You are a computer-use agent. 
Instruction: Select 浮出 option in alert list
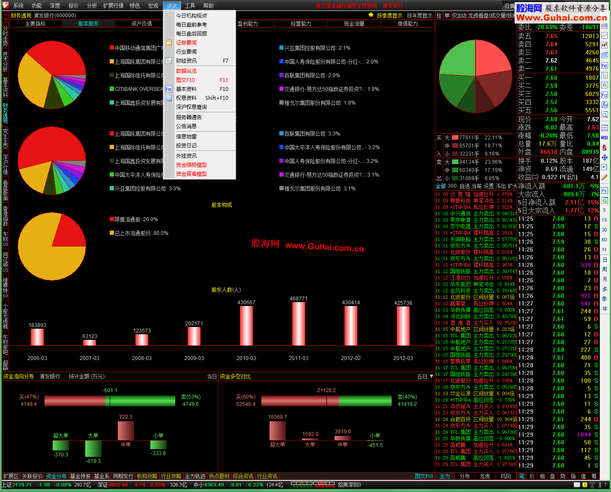pyautogui.click(x=500, y=186)
